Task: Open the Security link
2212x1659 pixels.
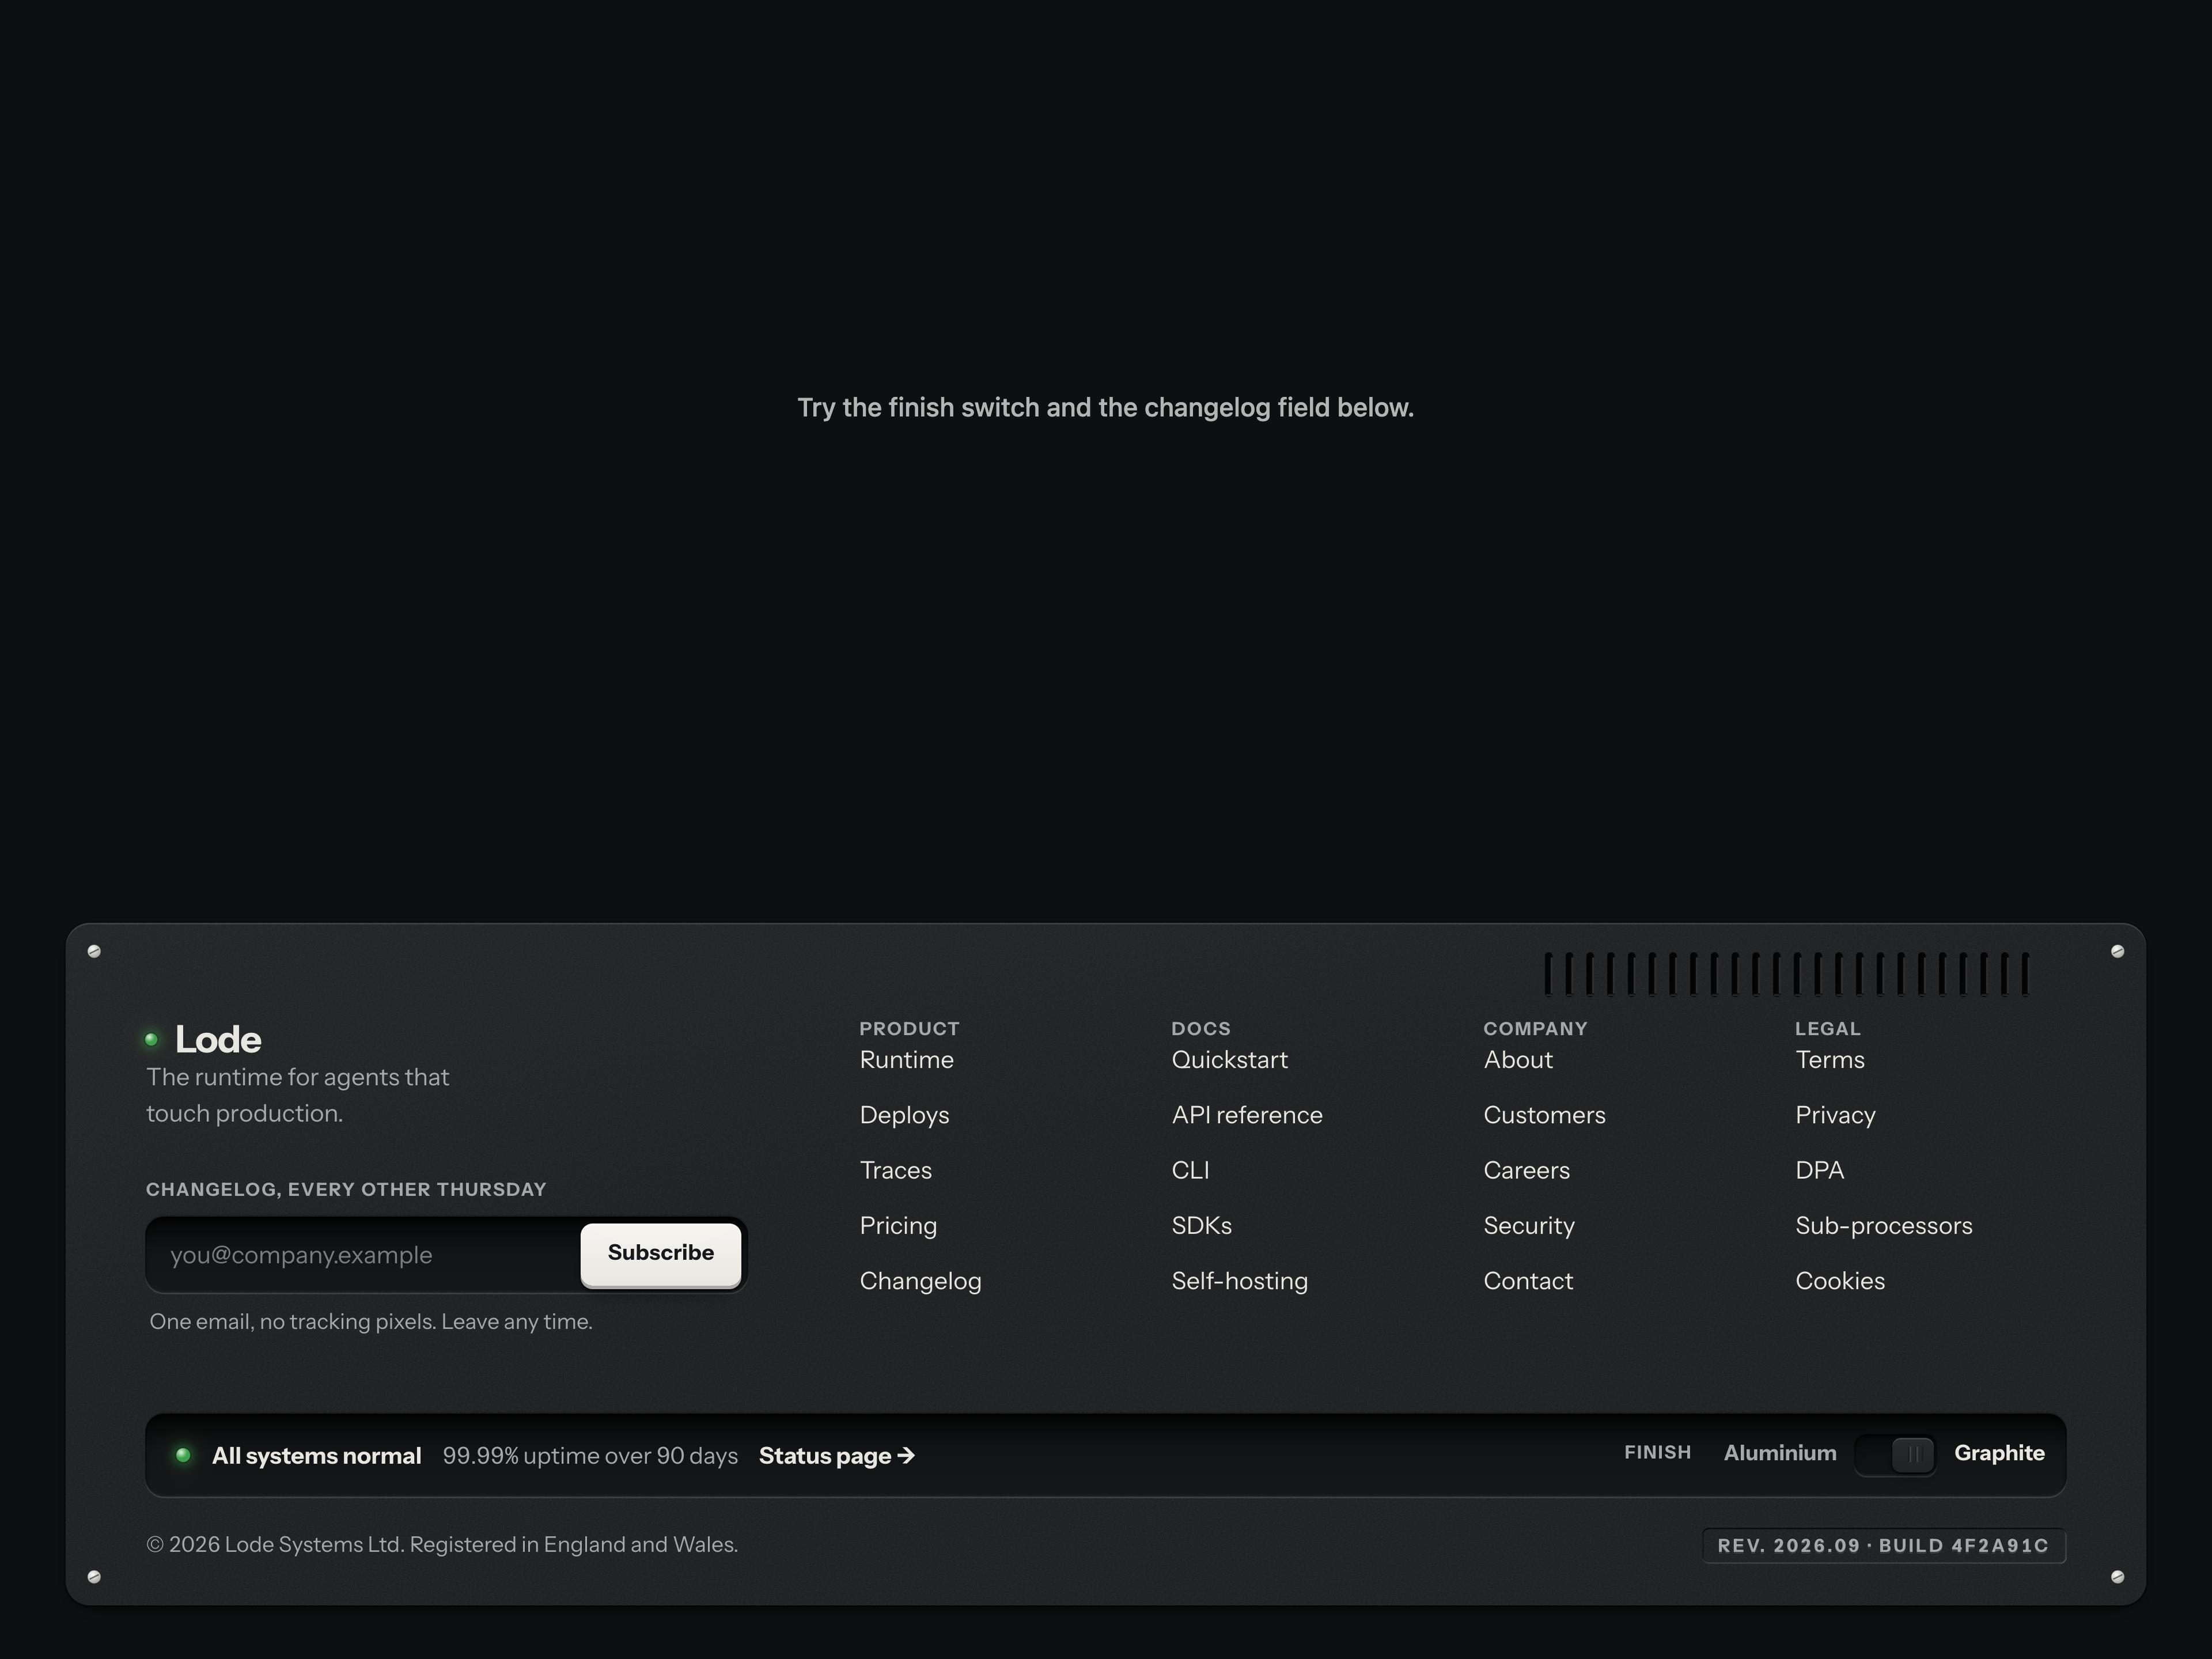Action: click(1529, 1226)
